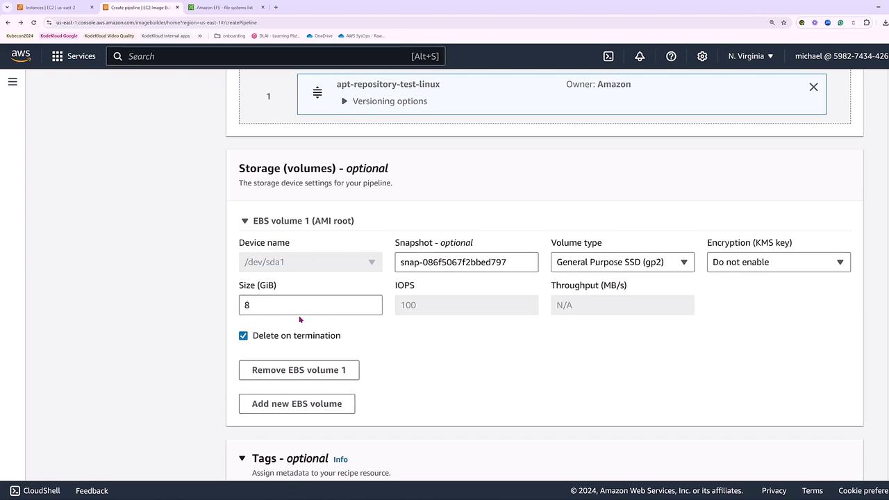Click the browser back arrow

[x=8, y=22]
